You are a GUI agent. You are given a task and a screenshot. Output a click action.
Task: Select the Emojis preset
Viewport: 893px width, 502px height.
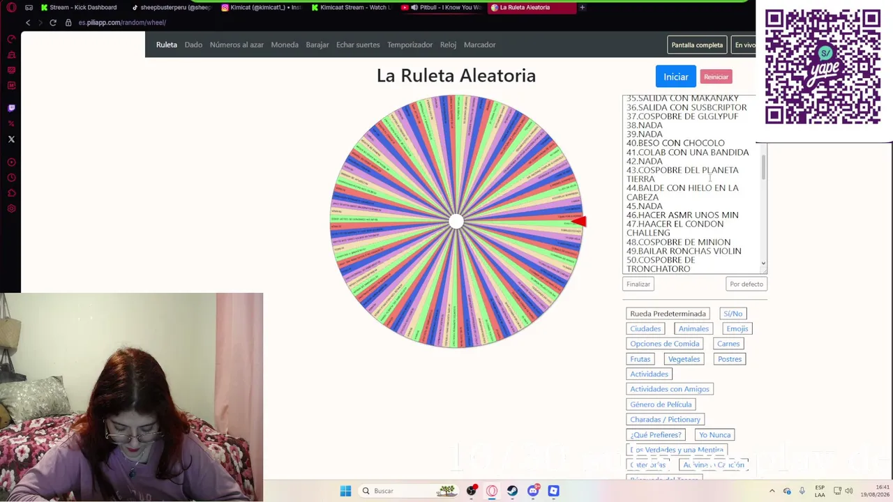[x=737, y=328]
